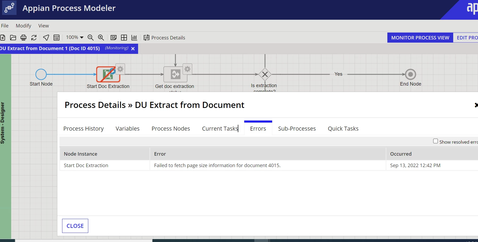
Task: Switch to the Process Nodes tab
Action: click(x=171, y=128)
